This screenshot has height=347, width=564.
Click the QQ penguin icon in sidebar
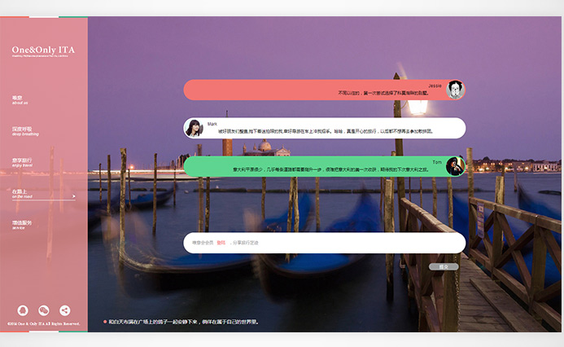tap(23, 310)
